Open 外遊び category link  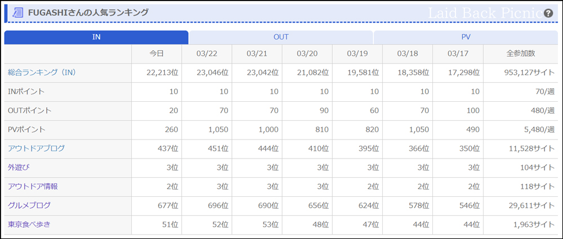(x=19, y=167)
